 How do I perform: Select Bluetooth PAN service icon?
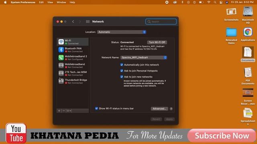click(x=61, y=50)
